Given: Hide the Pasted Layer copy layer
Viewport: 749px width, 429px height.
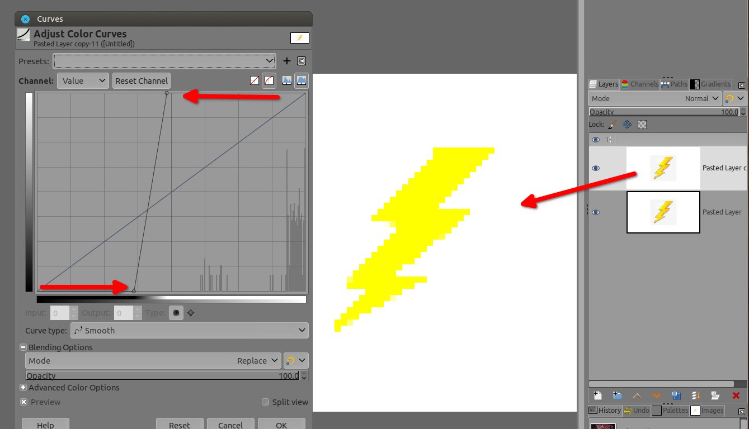Looking at the screenshot, I should tap(596, 168).
